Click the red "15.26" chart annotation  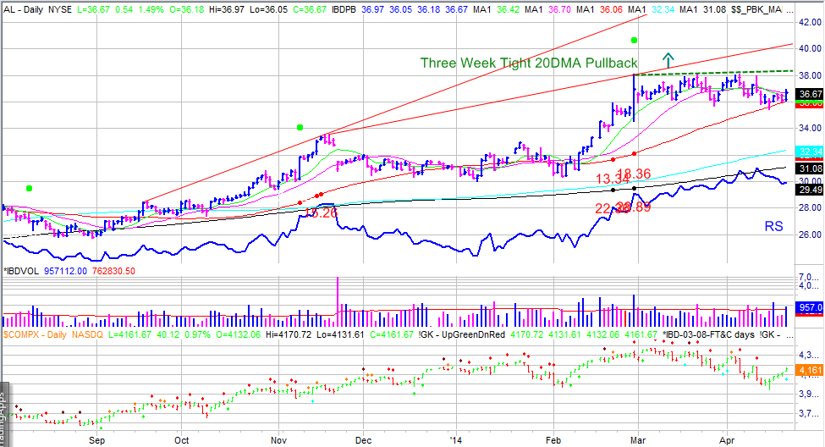click(x=321, y=212)
